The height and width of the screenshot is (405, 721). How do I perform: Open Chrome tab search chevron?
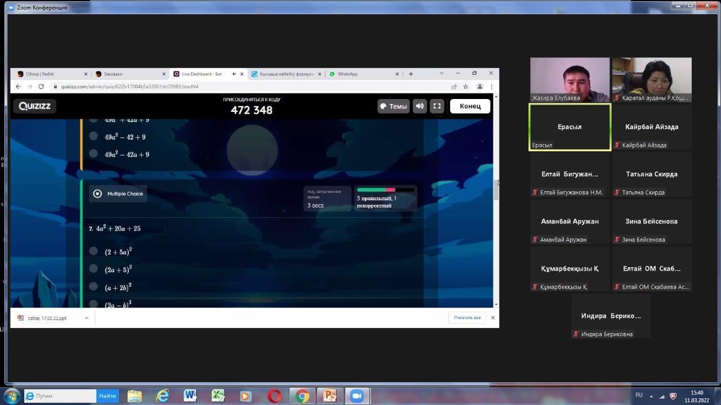441,74
